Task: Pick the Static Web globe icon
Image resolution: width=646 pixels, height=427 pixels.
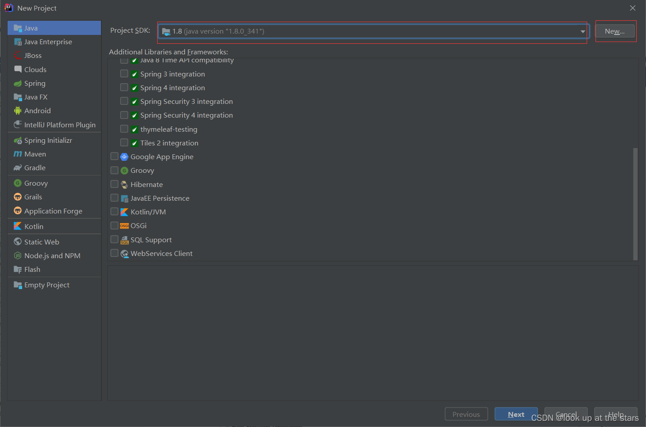Action: point(18,242)
